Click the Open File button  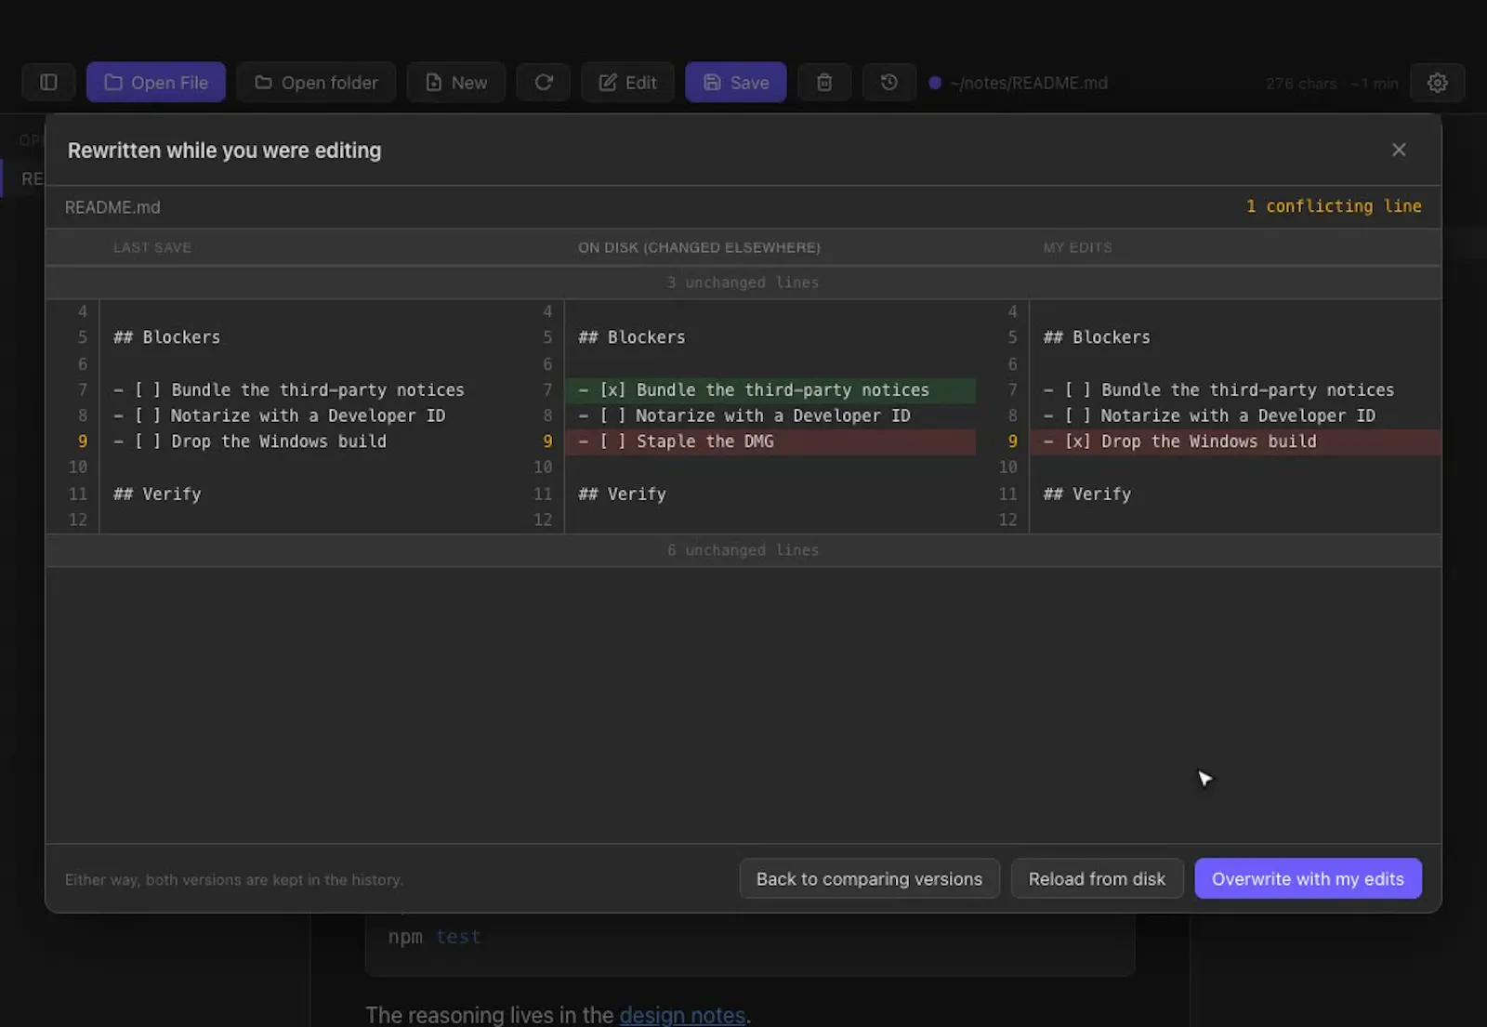tap(156, 83)
